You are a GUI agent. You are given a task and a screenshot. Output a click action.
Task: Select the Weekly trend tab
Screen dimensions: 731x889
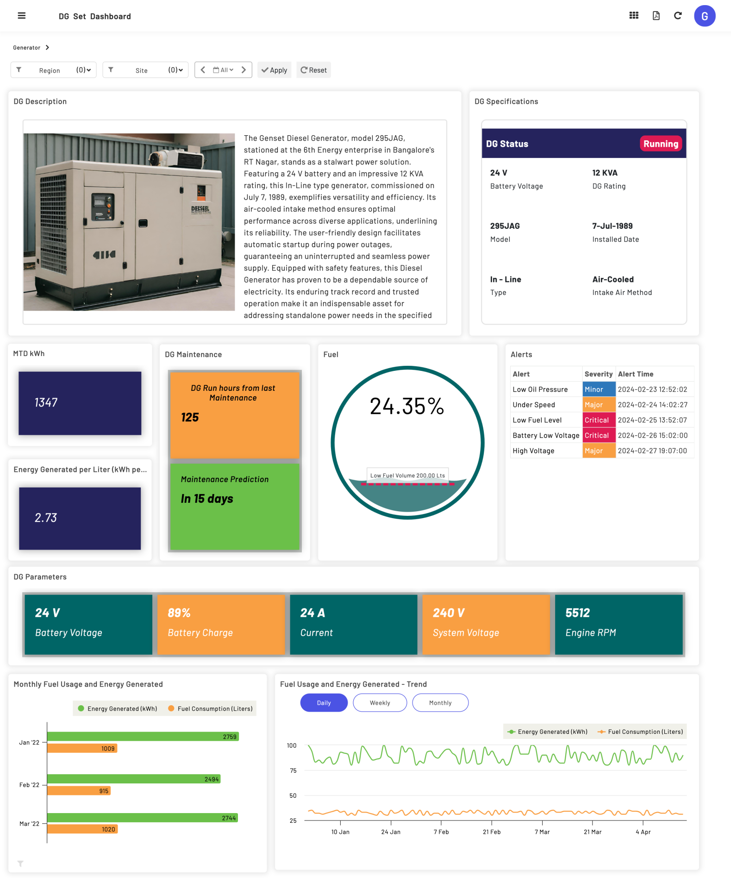pyautogui.click(x=380, y=702)
